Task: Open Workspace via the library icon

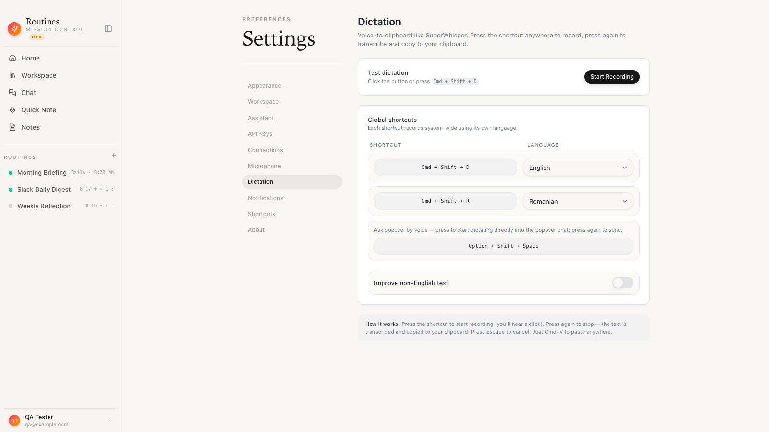Action: [x=12, y=75]
